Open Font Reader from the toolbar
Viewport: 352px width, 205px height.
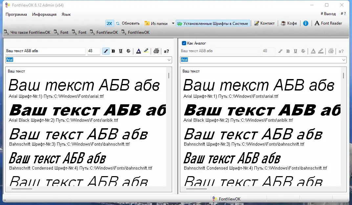[328, 23]
